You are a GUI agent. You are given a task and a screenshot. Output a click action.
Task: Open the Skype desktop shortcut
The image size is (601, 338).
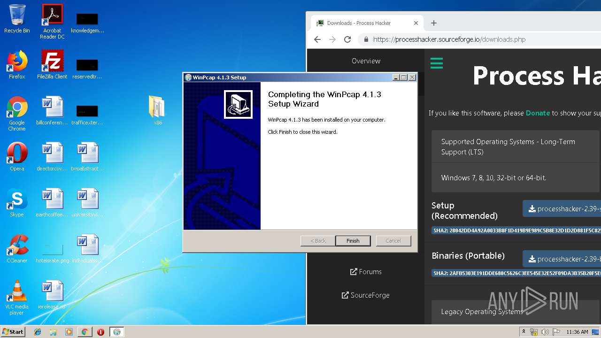pyautogui.click(x=17, y=203)
